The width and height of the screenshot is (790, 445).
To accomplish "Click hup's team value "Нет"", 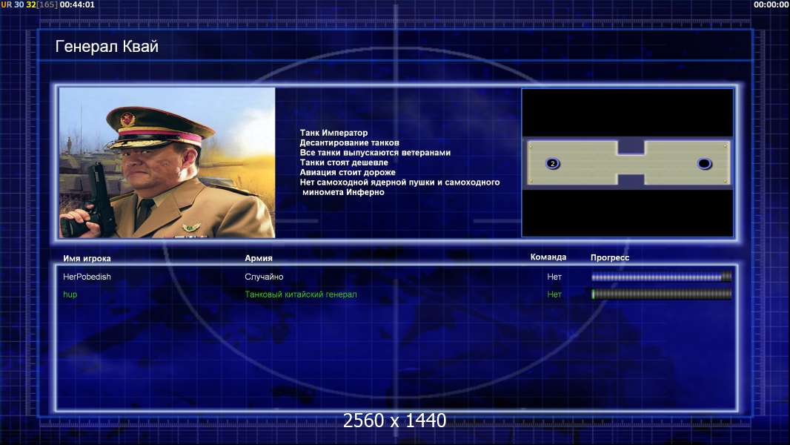I will pyautogui.click(x=554, y=294).
